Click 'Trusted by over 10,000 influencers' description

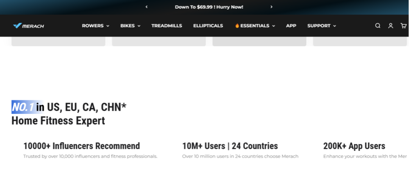pos(90,157)
